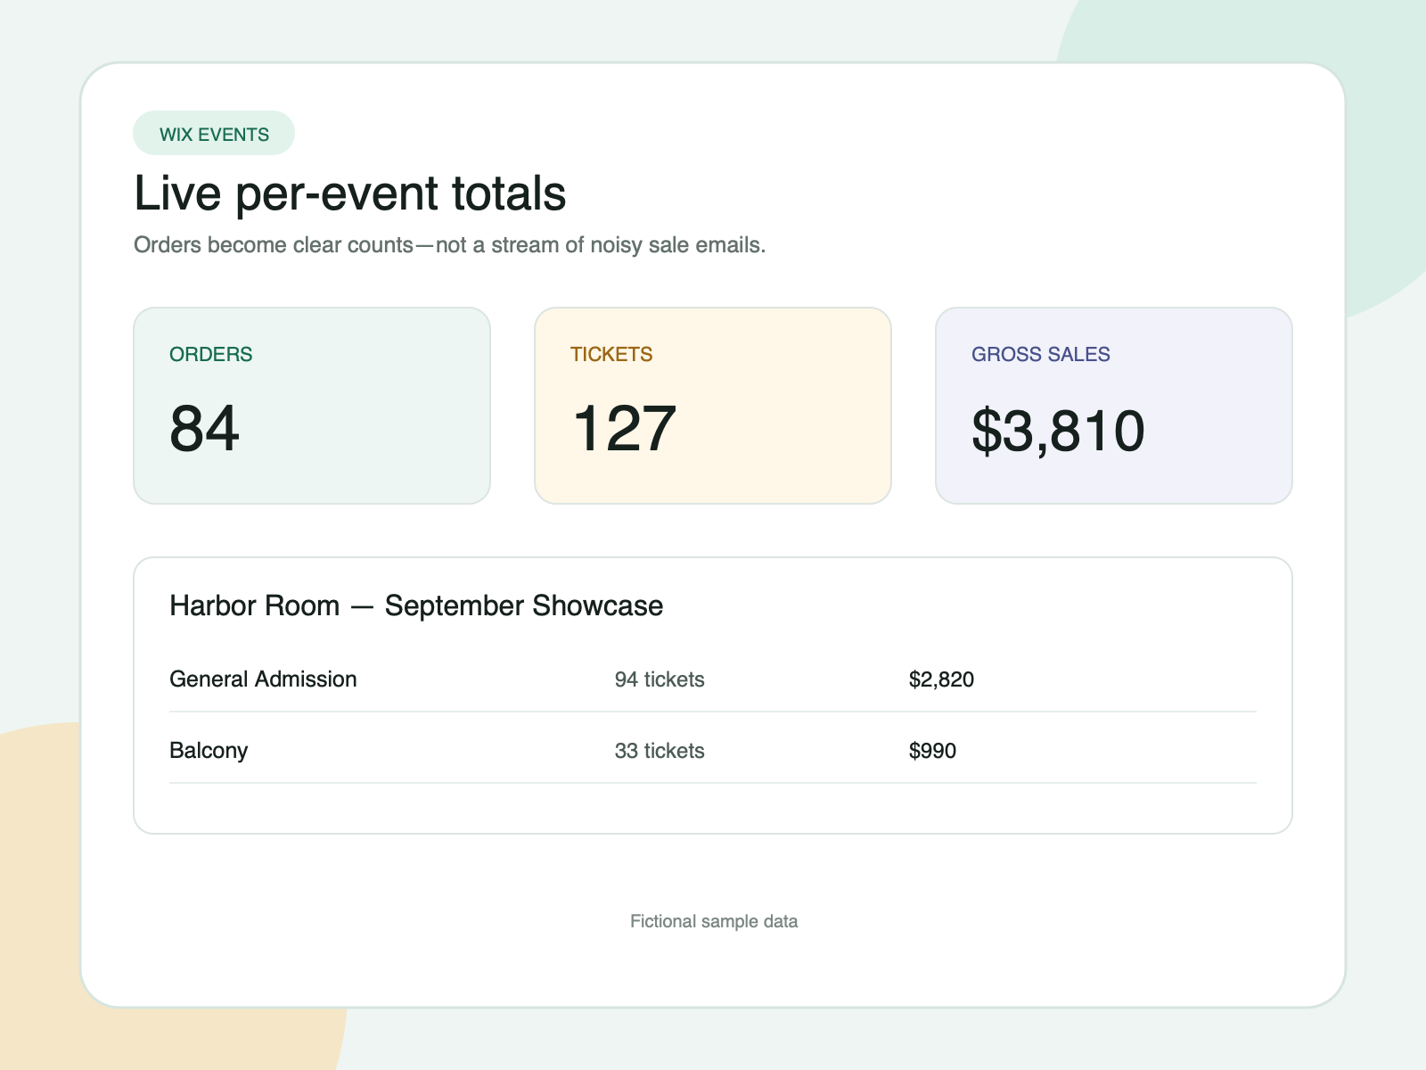Select the General Admission row label
This screenshot has width=1426, height=1070.
(x=263, y=679)
